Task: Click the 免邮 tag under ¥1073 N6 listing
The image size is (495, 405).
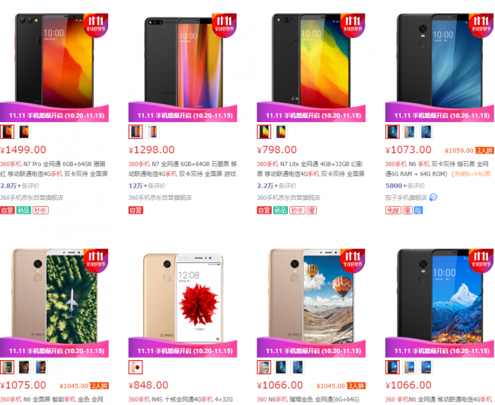Action: pos(393,211)
